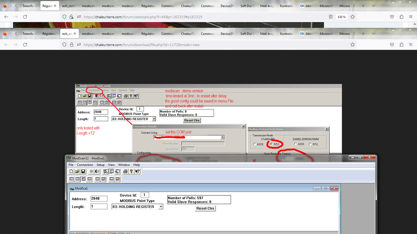Open the Window menu in ModScan32 - ModSca1

click(124, 165)
